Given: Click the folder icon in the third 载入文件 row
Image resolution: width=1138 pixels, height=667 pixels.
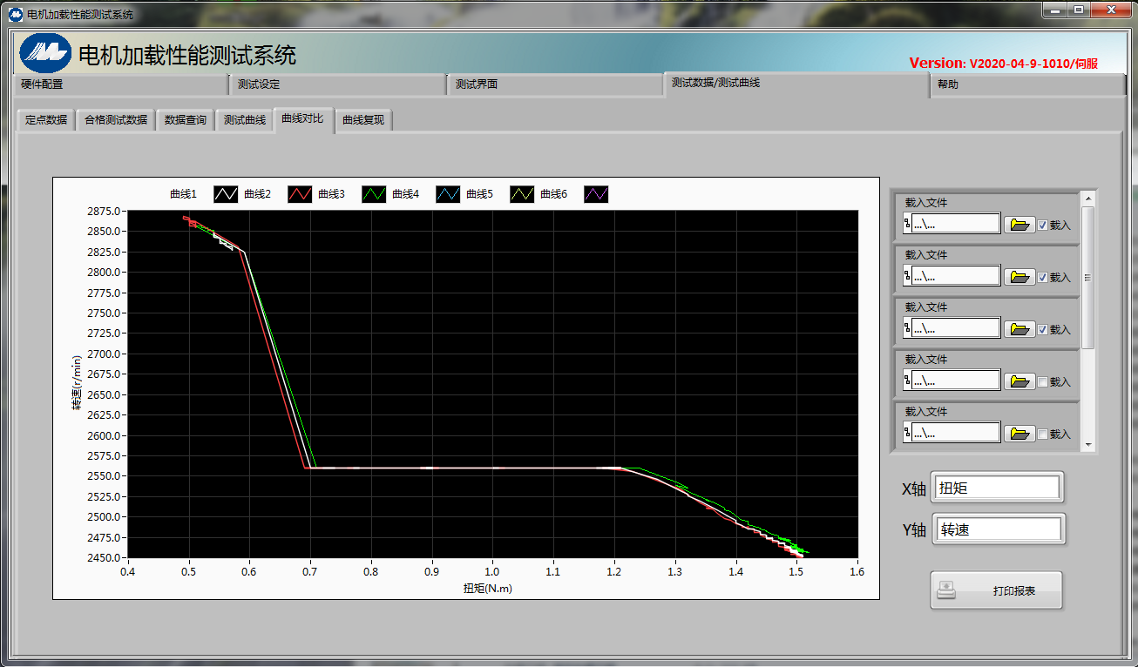Looking at the screenshot, I should point(1019,329).
